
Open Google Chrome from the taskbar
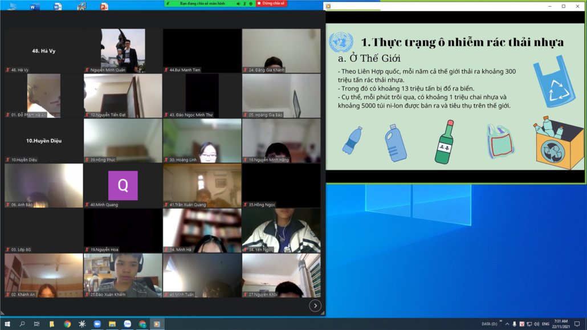tap(67, 324)
